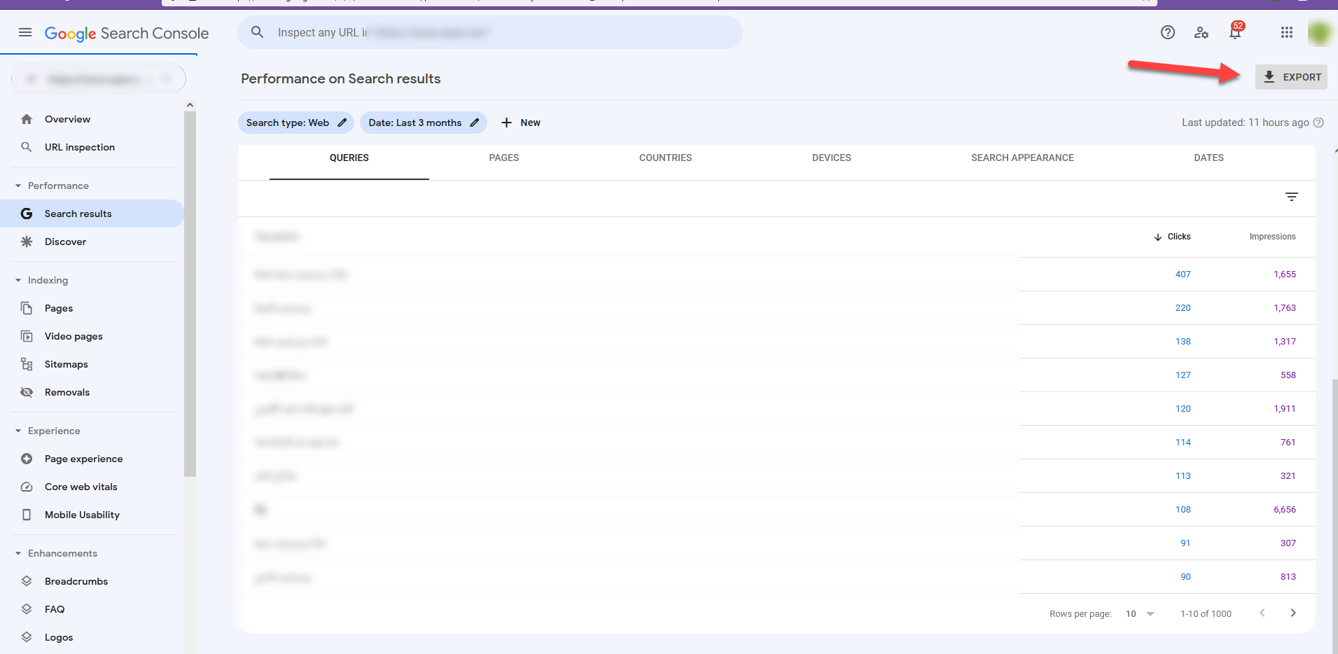Add a New filter
Image resolution: width=1338 pixels, height=654 pixels.
tap(521, 123)
